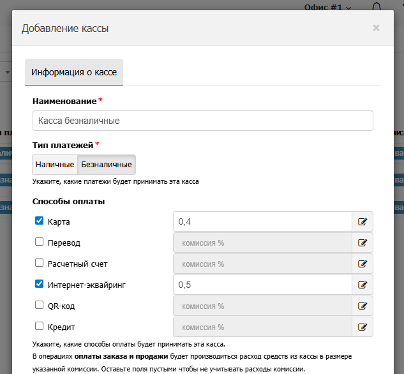404x374 pixels.
Task: Select Безналичные payment type
Action: point(107,165)
